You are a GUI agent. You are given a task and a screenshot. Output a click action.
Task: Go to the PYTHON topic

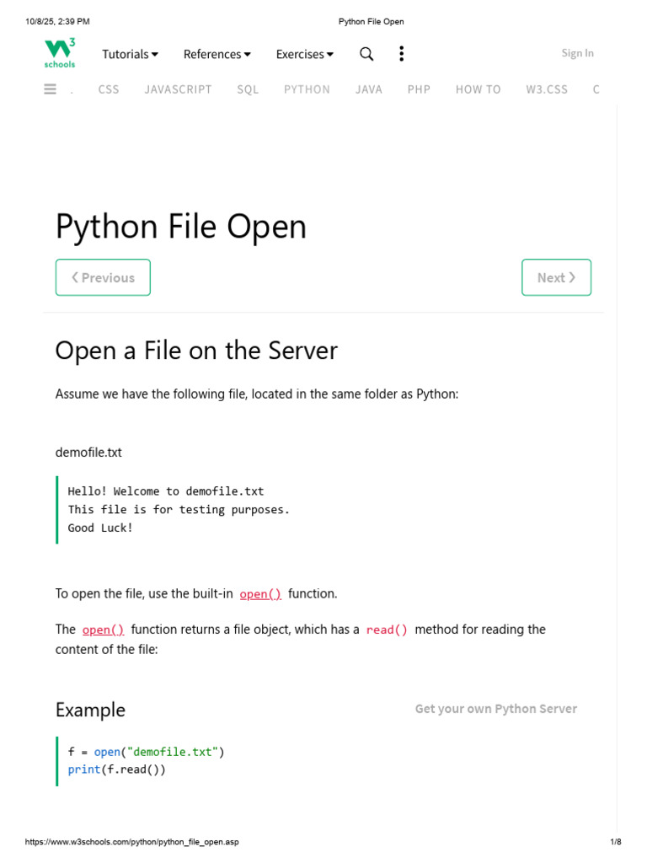(x=307, y=89)
